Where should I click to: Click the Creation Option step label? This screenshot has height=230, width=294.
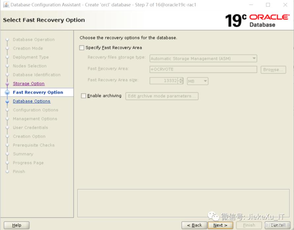pyautogui.click(x=29, y=136)
